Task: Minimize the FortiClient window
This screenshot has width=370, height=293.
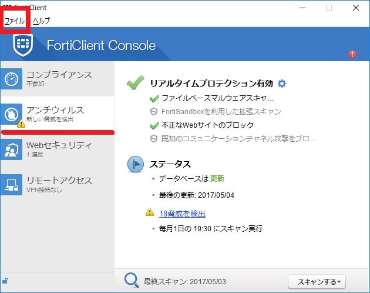Action: click(x=302, y=8)
